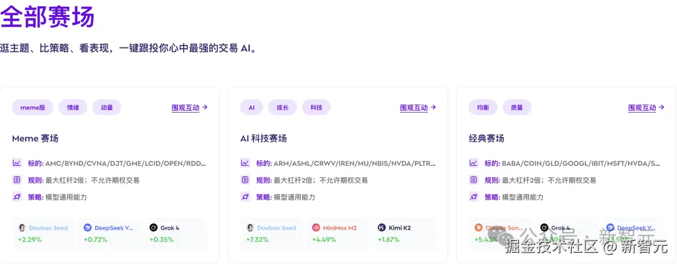
Task: Click Grok 4 logo in Meme 赛场 card
Action: (x=154, y=228)
